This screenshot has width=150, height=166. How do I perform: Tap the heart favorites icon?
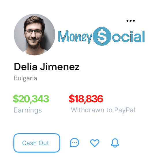95,143
